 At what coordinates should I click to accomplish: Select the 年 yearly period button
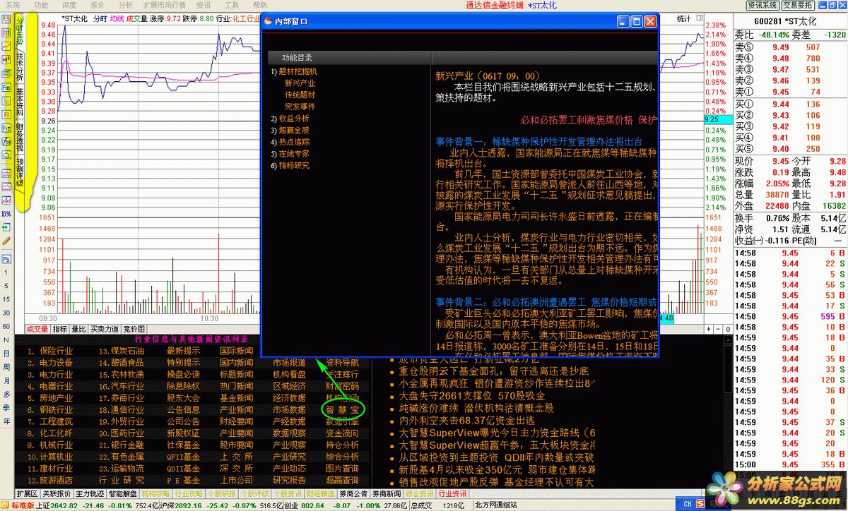coord(6,421)
